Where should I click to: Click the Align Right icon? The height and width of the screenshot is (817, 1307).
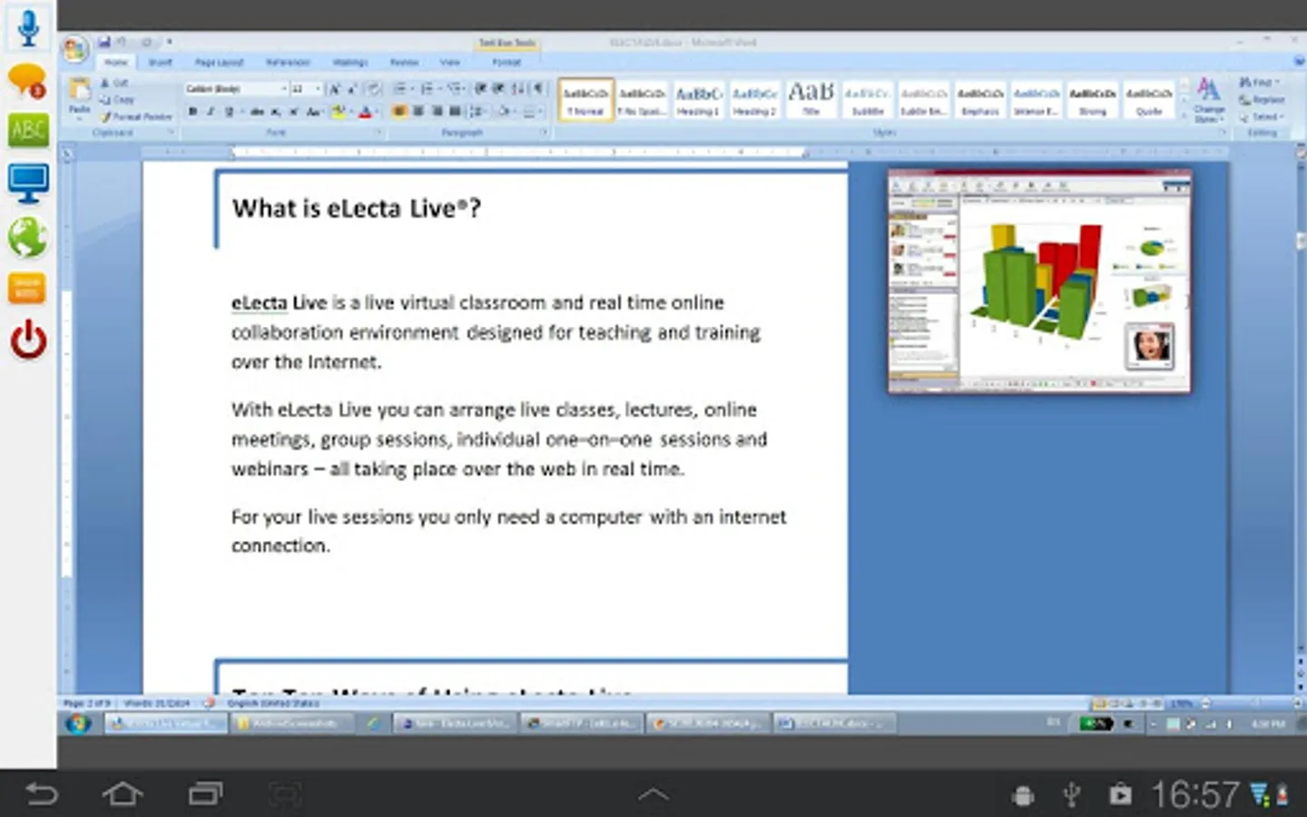[x=437, y=112]
